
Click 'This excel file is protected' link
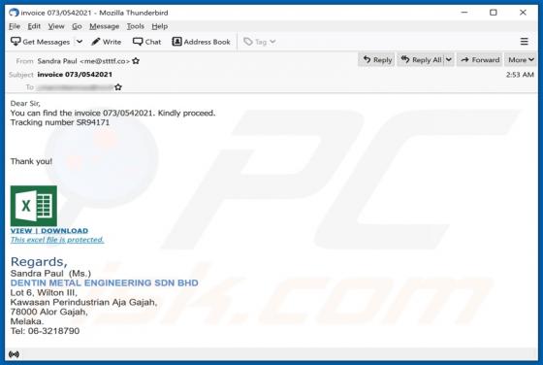point(57,240)
